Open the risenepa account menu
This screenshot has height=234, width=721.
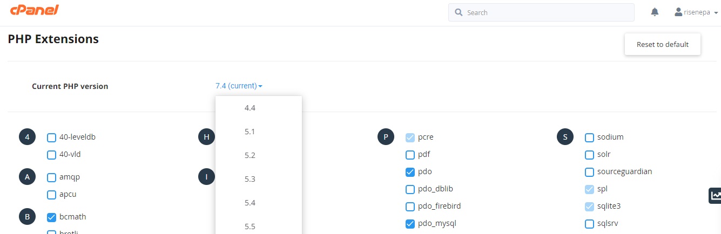696,12
